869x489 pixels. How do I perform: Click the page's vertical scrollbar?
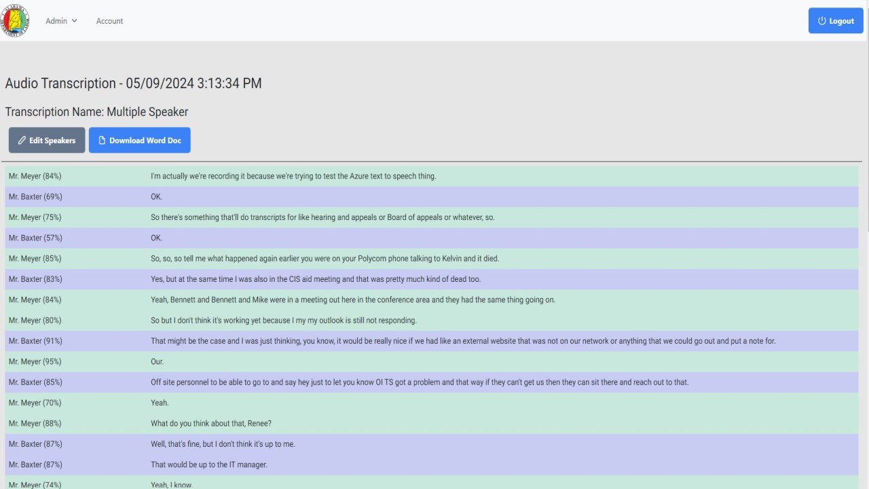coord(866,136)
